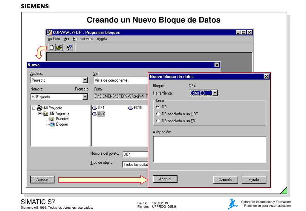Open the Ayuda menu
This screenshot has height=211, width=306.
102,39
